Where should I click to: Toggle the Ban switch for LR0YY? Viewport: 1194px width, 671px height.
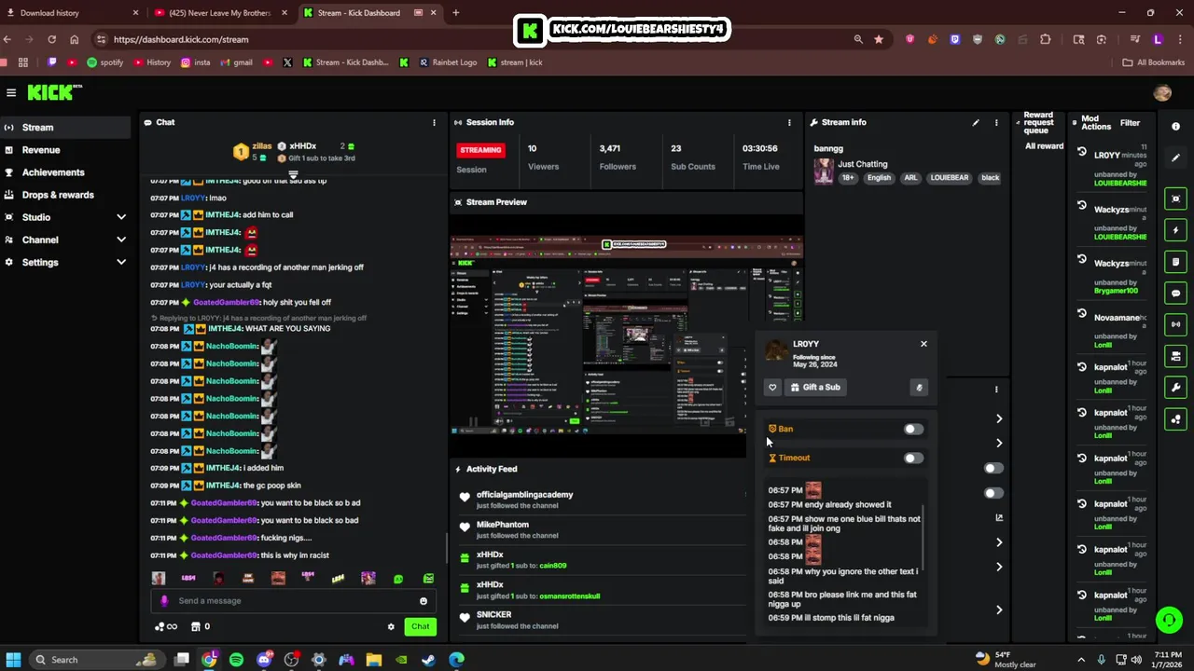click(913, 430)
